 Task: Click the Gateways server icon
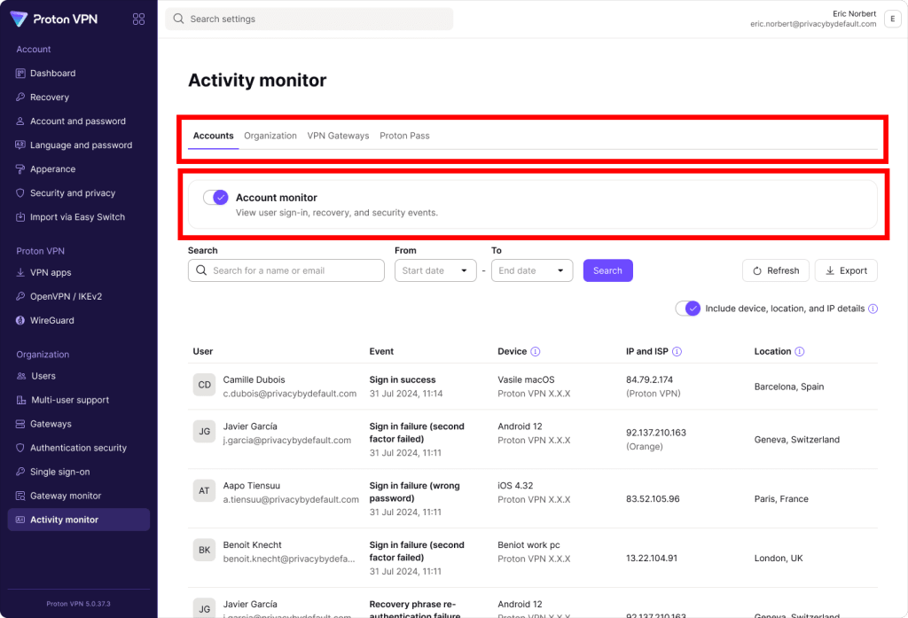(x=20, y=424)
